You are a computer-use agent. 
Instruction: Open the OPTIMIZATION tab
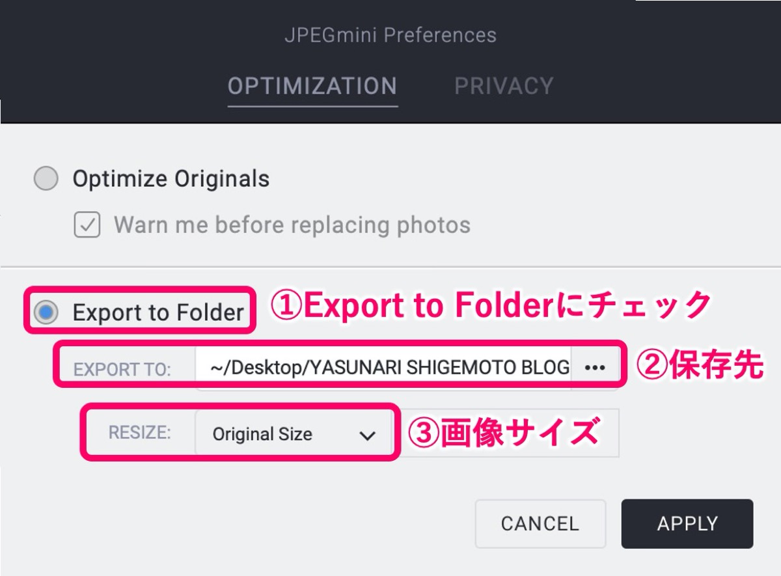312,86
